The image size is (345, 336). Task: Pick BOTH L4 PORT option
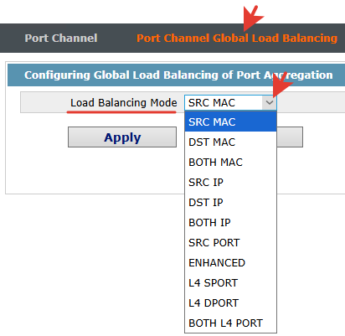pos(230,323)
